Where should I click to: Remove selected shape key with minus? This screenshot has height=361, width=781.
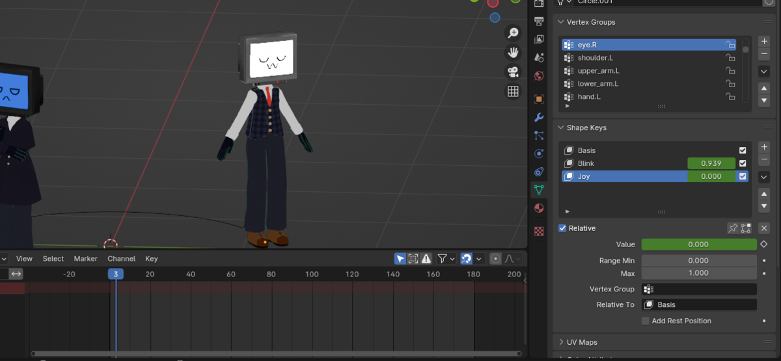pyautogui.click(x=764, y=159)
